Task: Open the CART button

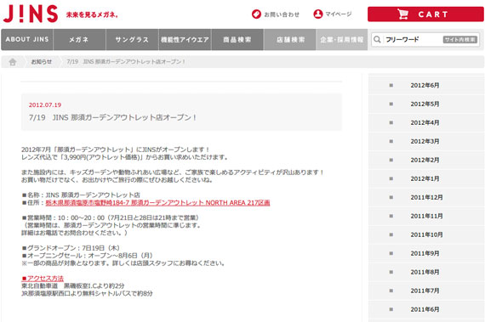Action: tap(425, 14)
